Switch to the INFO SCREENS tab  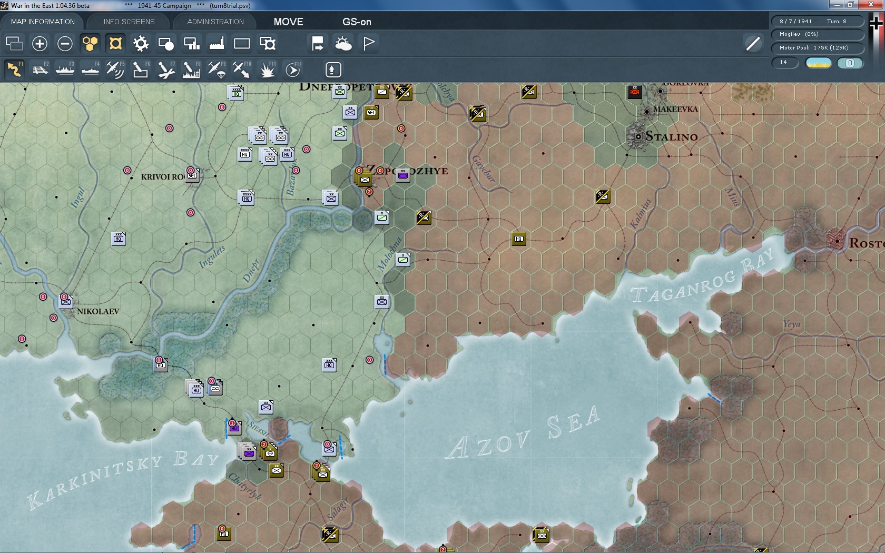[129, 22]
